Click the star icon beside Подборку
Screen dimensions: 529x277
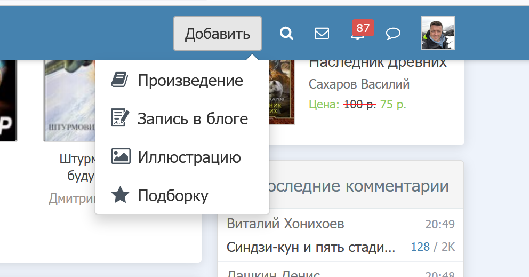coord(120,195)
